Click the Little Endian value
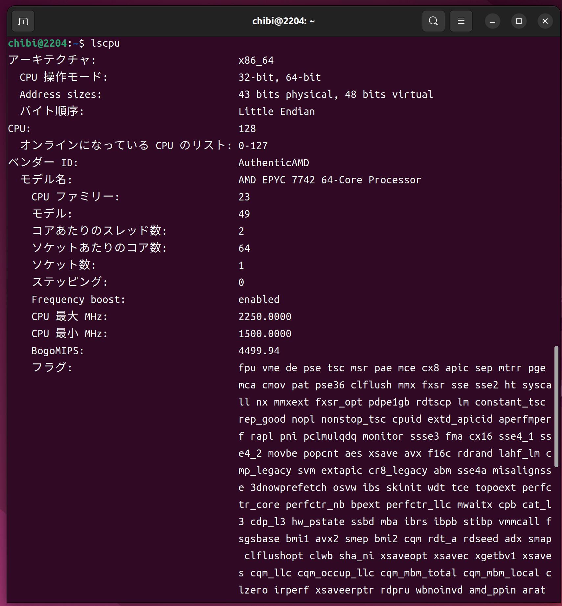The width and height of the screenshot is (562, 606). click(277, 112)
